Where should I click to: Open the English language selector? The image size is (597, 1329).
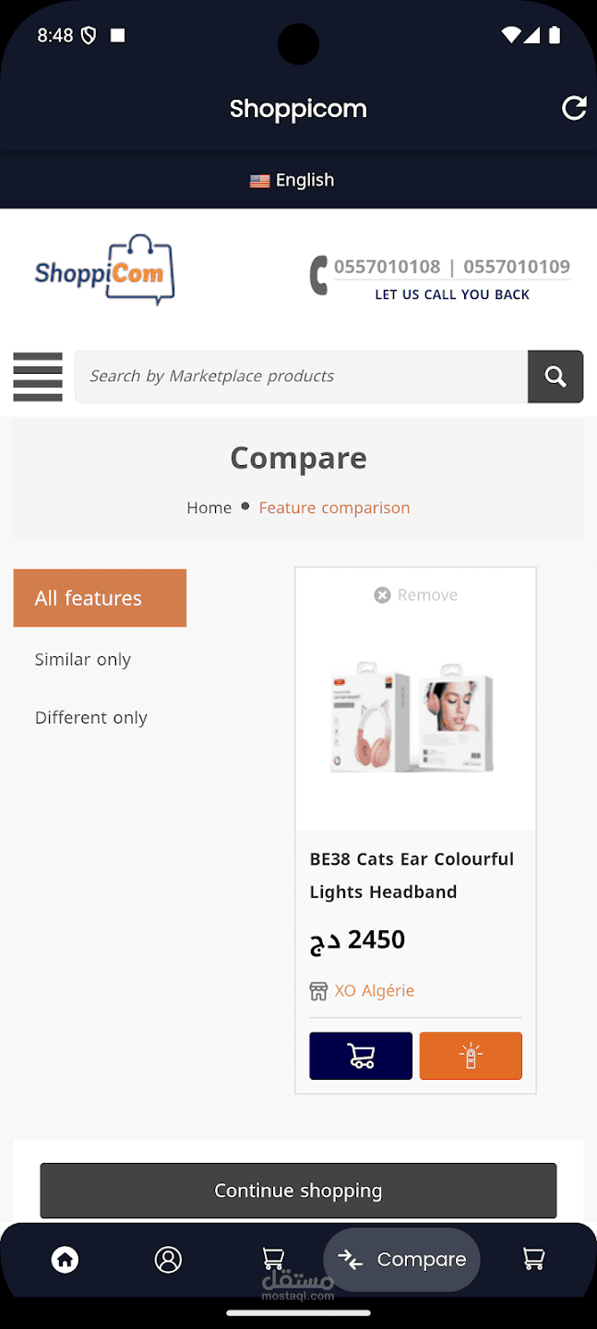(x=293, y=180)
